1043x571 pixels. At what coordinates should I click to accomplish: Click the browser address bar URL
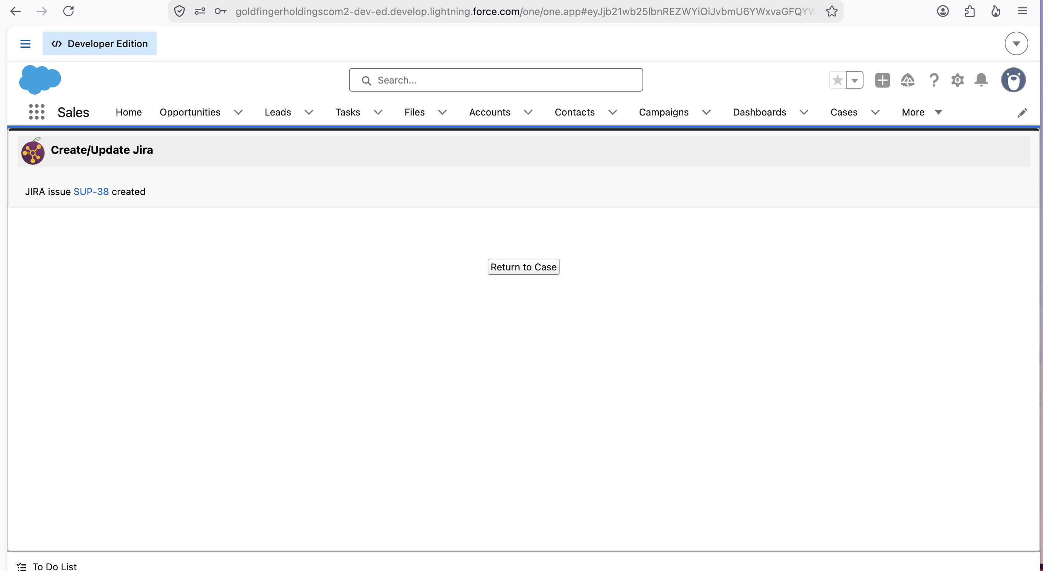tap(525, 11)
